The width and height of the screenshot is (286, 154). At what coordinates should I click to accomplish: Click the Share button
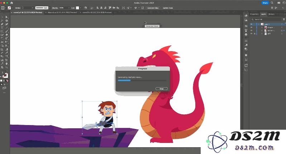(265, 3)
